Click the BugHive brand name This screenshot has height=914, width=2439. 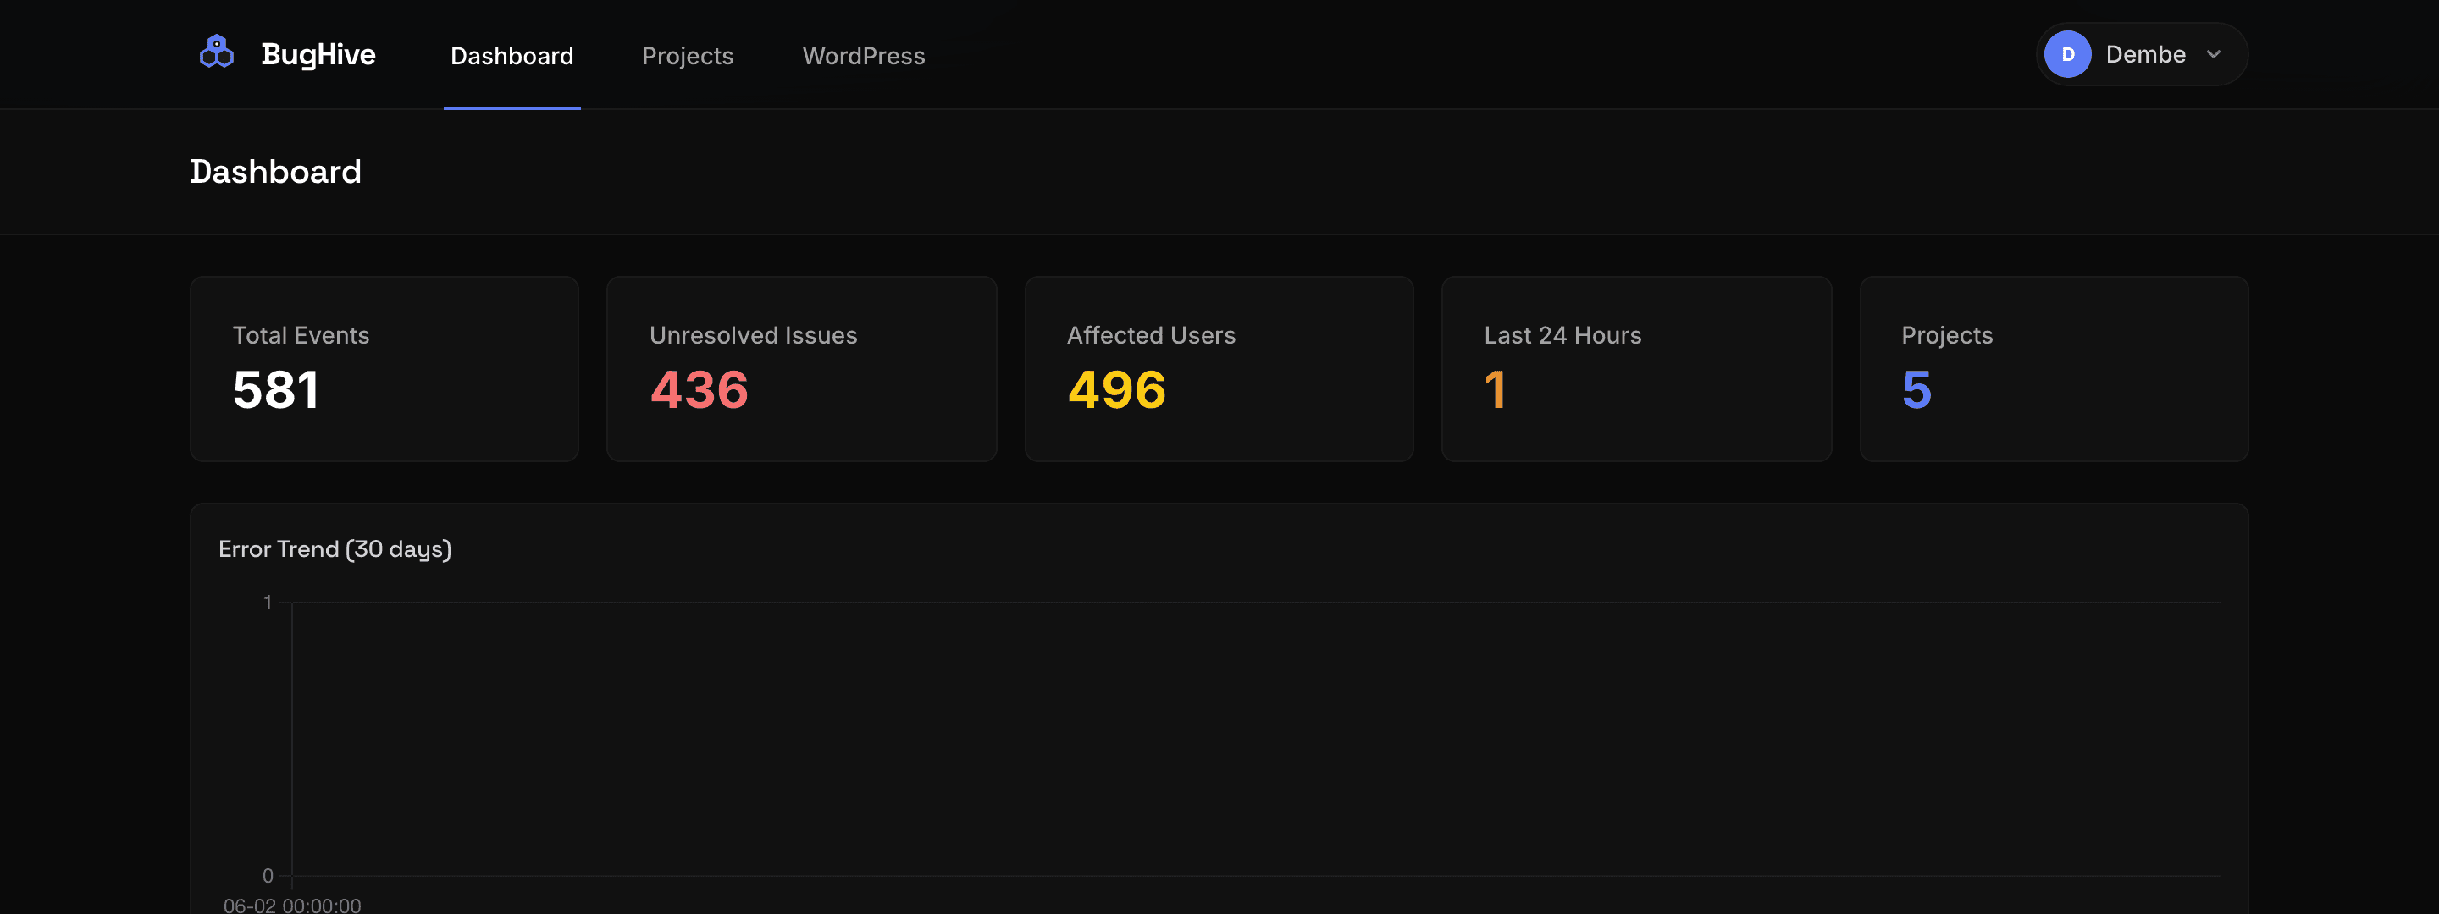tap(318, 55)
